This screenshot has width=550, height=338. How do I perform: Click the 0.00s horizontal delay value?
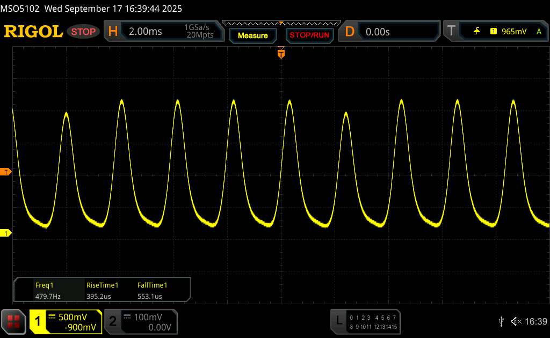pos(378,32)
